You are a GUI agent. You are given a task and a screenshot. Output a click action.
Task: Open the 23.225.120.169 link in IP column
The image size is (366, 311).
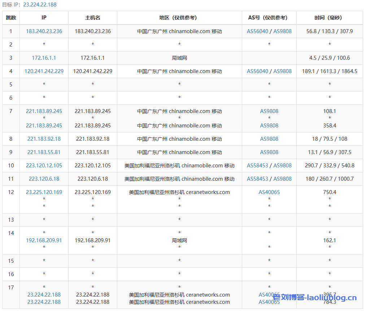44,192
